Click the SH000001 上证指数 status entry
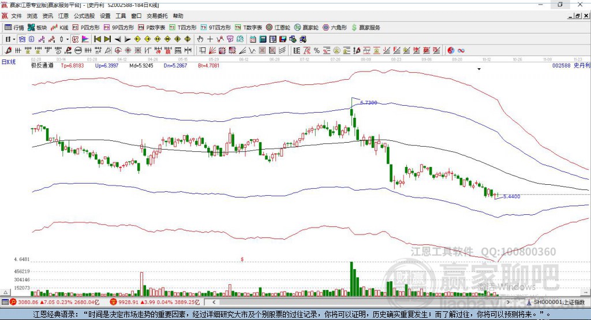The image size is (591, 320). tap(559, 302)
